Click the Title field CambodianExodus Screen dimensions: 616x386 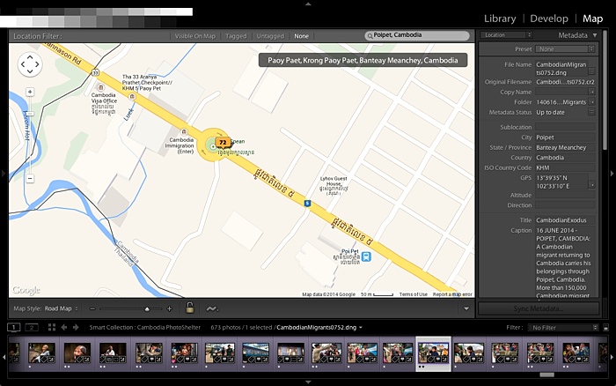pyautogui.click(x=565, y=220)
